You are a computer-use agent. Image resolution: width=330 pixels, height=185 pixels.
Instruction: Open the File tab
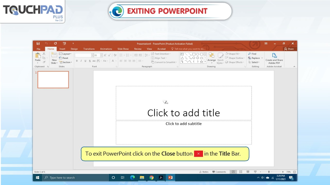coord(38,49)
